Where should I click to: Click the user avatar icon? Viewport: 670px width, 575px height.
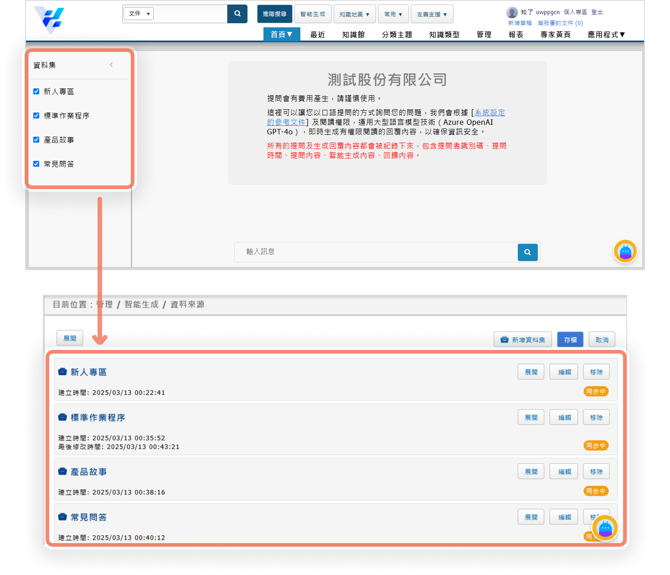pyautogui.click(x=512, y=12)
